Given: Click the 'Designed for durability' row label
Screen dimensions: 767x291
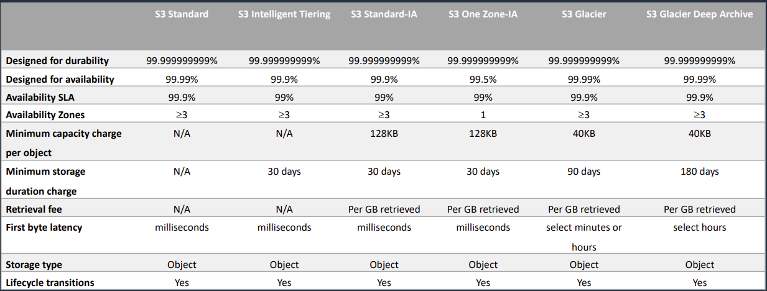Looking at the screenshot, I should tap(57, 61).
